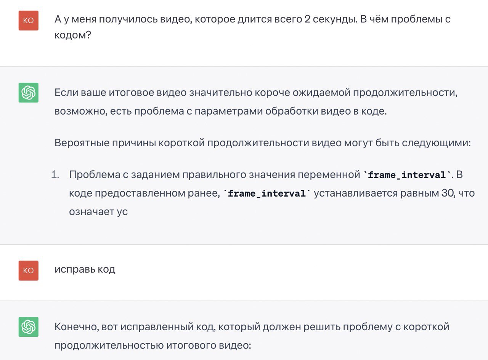
Task: Click the first `frame_interval` code snippet
Action: [407, 175]
